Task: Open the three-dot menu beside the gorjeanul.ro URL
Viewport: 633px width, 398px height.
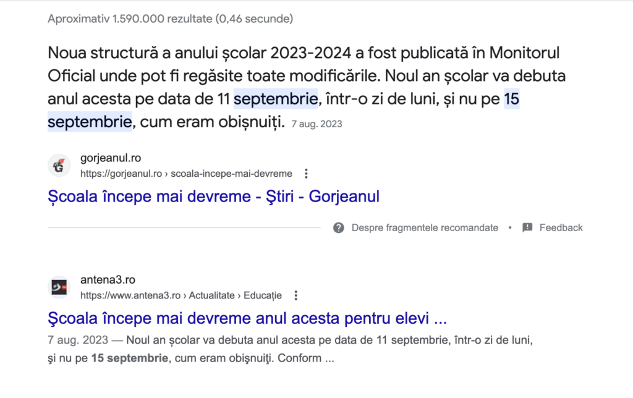Action: tap(305, 174)
